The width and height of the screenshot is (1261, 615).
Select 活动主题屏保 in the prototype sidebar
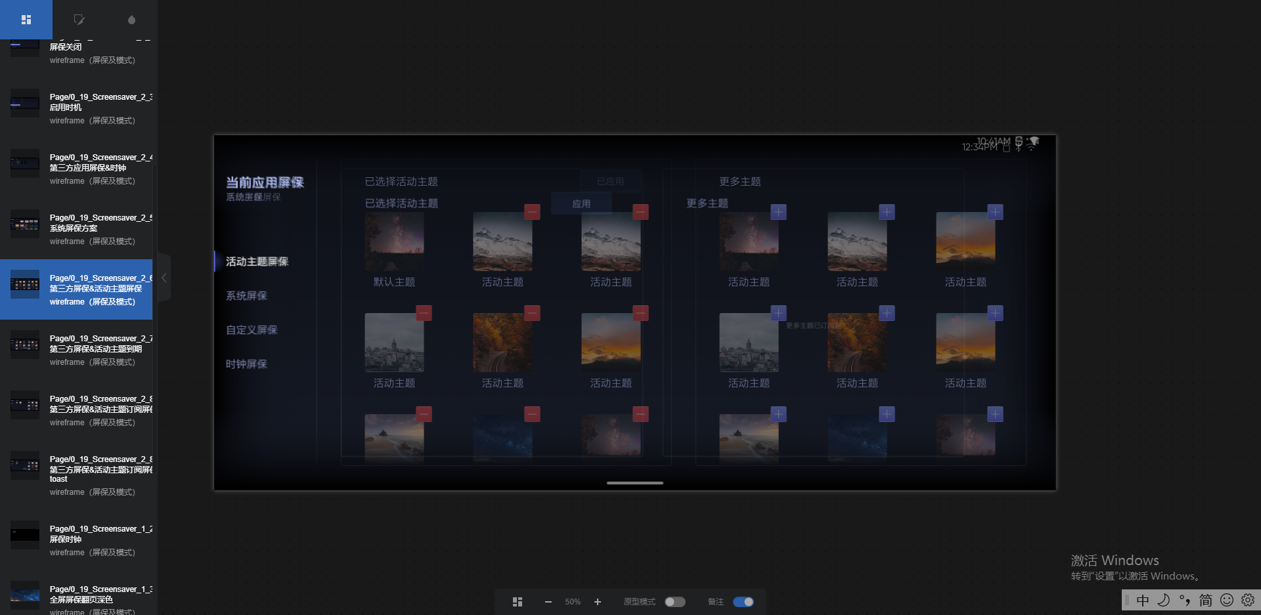point(257,261)
